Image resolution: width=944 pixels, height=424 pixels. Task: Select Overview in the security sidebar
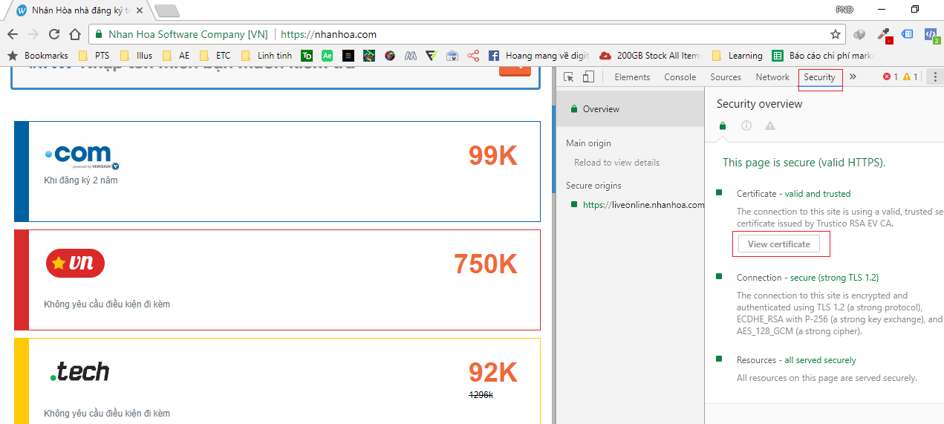click(630, 109)
